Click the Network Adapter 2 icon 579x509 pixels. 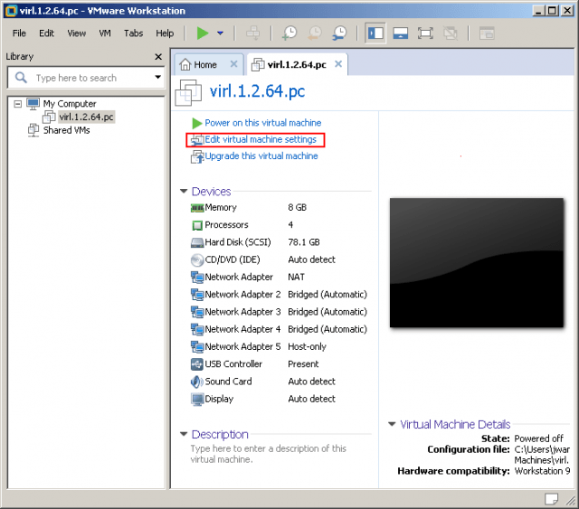(197, 295)
